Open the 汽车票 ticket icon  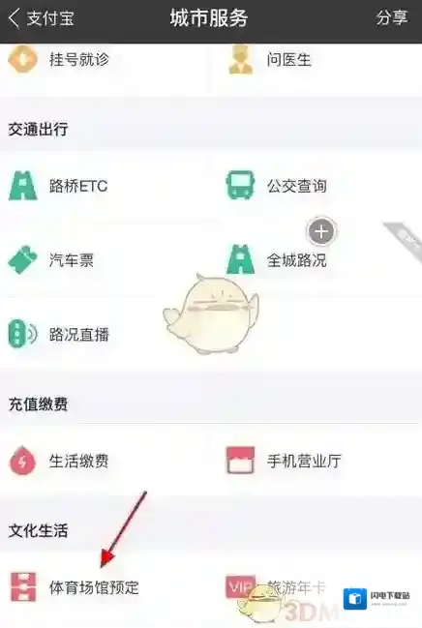coord(22,259)
